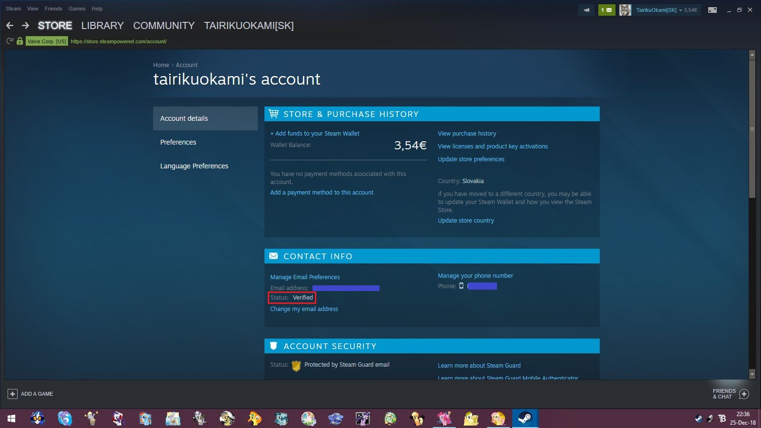Click the wolf avatar picture

pyautogui.click(x=625, y=10)
